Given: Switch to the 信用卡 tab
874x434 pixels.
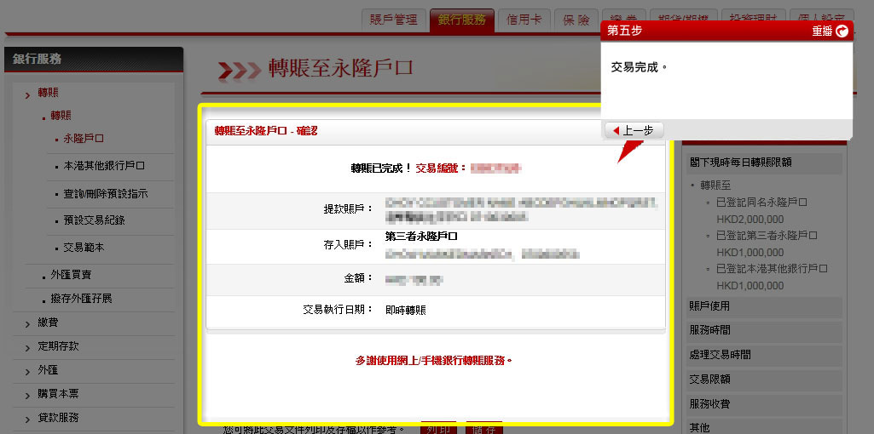Looking at the screenshot, I should point(524,20).
